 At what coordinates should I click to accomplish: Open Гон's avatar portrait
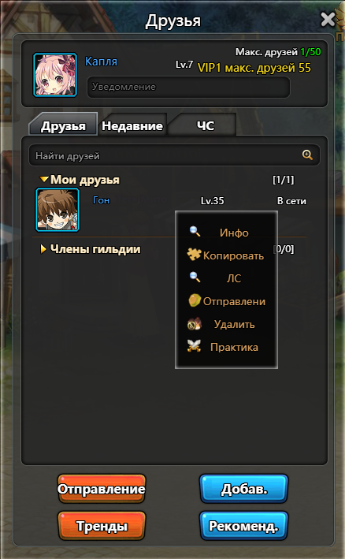tap(57, 210)
